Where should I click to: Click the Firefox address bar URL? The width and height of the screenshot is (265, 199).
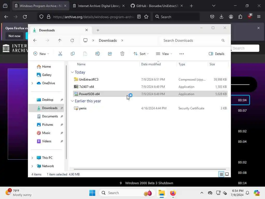pyautogui.click(x=93, y=17)
